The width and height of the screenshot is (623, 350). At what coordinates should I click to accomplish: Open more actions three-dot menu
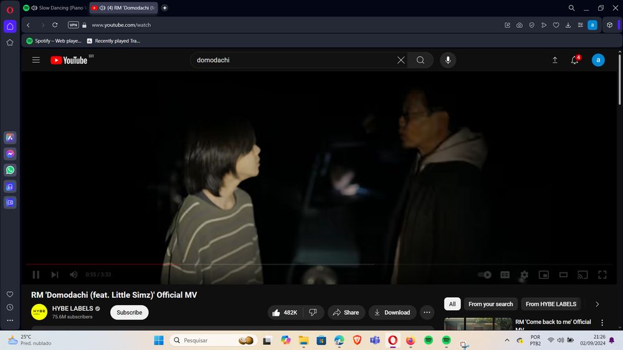(427, 312)
